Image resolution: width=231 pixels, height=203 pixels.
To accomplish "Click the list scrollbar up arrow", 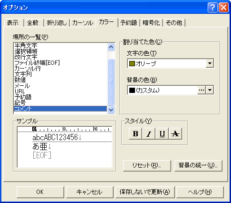I will [111, 47].
